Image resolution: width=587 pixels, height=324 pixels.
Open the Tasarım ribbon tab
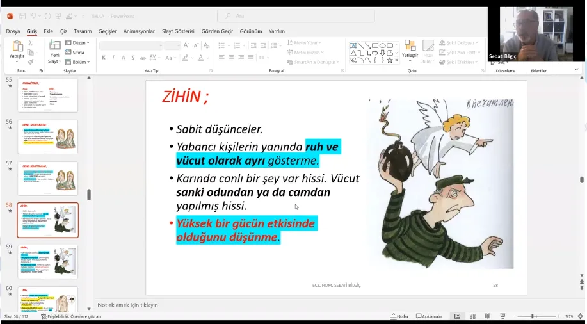pos(83,31)
